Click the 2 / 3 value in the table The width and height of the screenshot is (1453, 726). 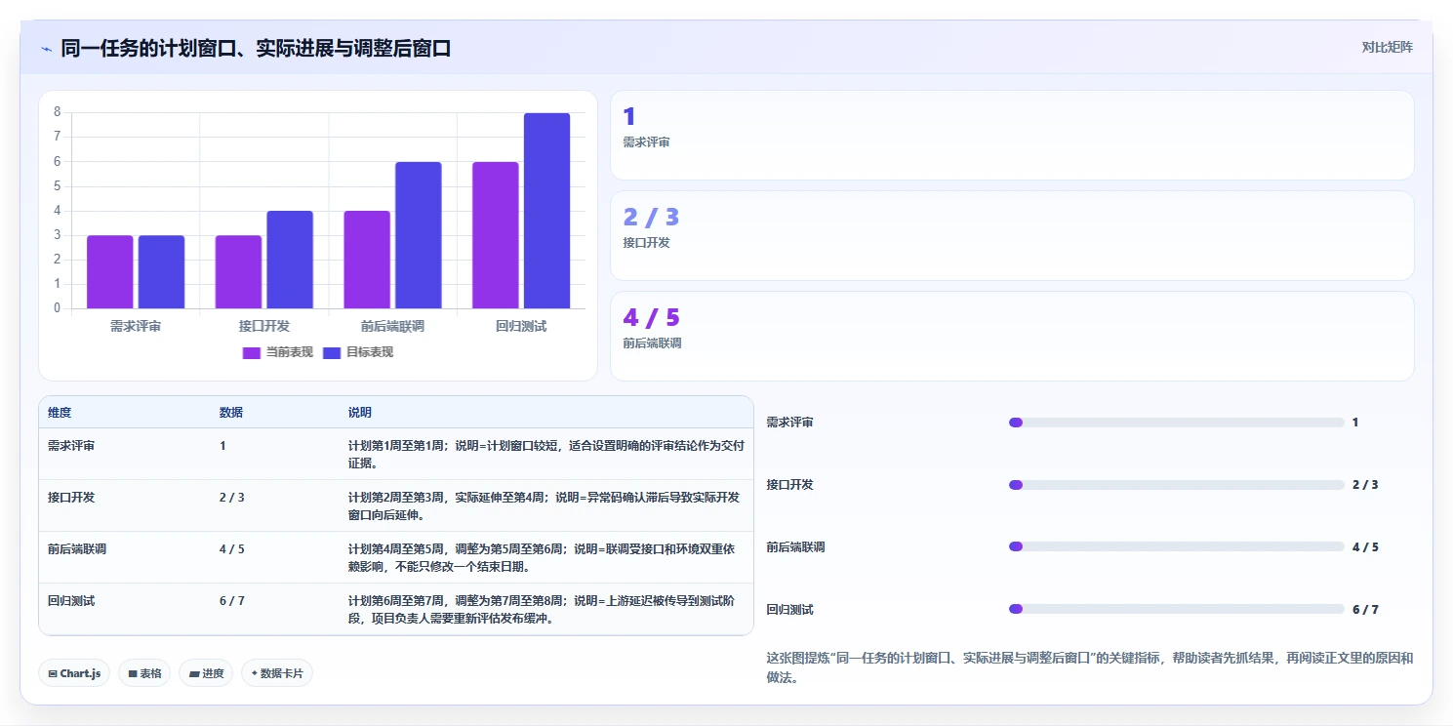click(232, 498)
